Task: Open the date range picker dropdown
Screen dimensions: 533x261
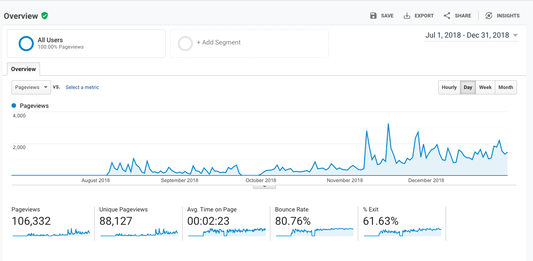Action: pyautogui.click(x=471, y=35)
